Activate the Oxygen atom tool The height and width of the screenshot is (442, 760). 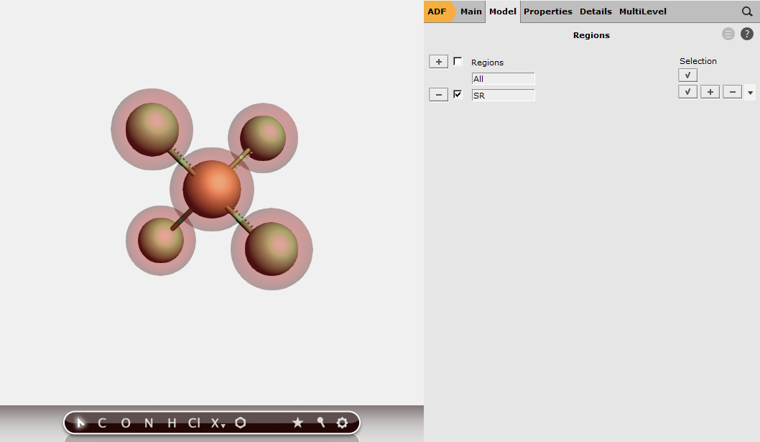coord(125,423)
